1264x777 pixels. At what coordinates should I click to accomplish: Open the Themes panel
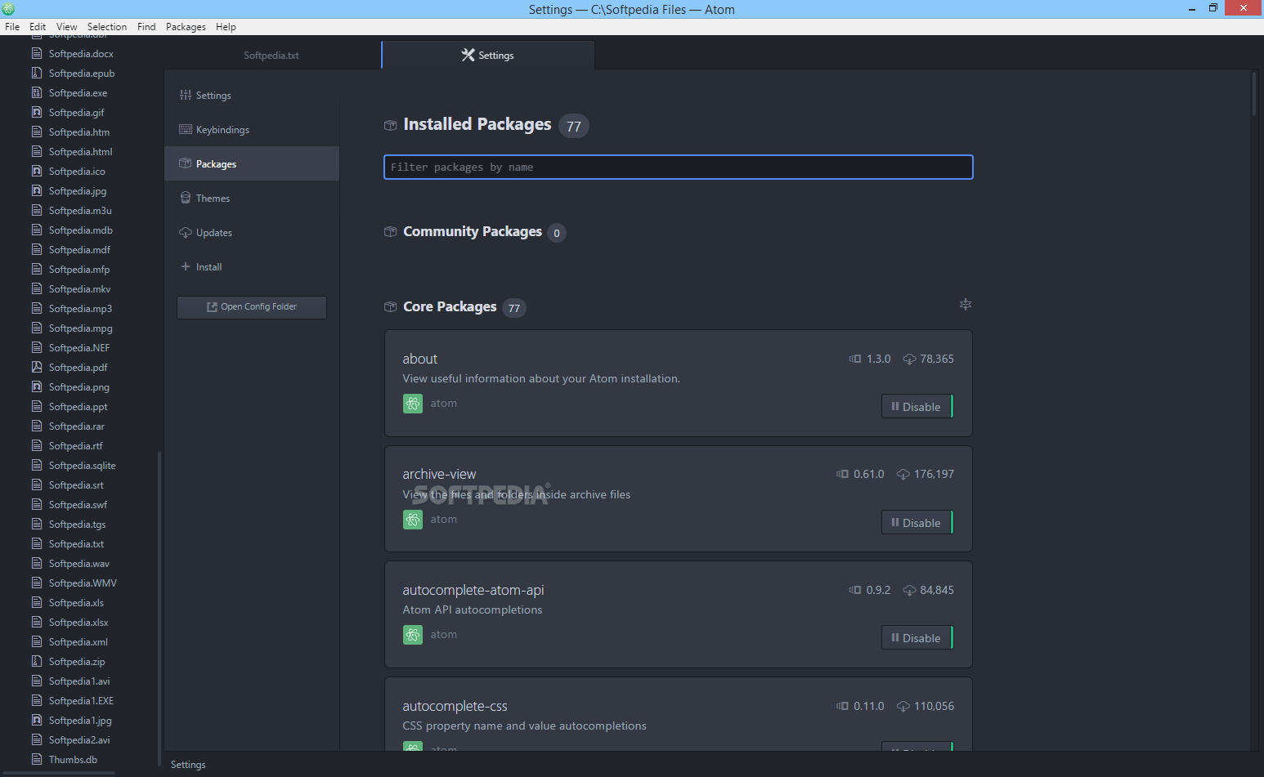tap(252, 199)
